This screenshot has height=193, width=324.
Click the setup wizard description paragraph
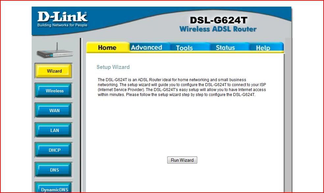click(182, 87)
